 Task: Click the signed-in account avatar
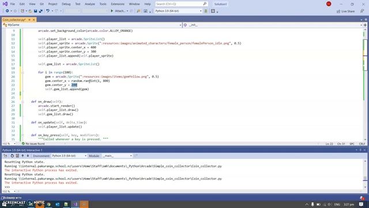329,4
